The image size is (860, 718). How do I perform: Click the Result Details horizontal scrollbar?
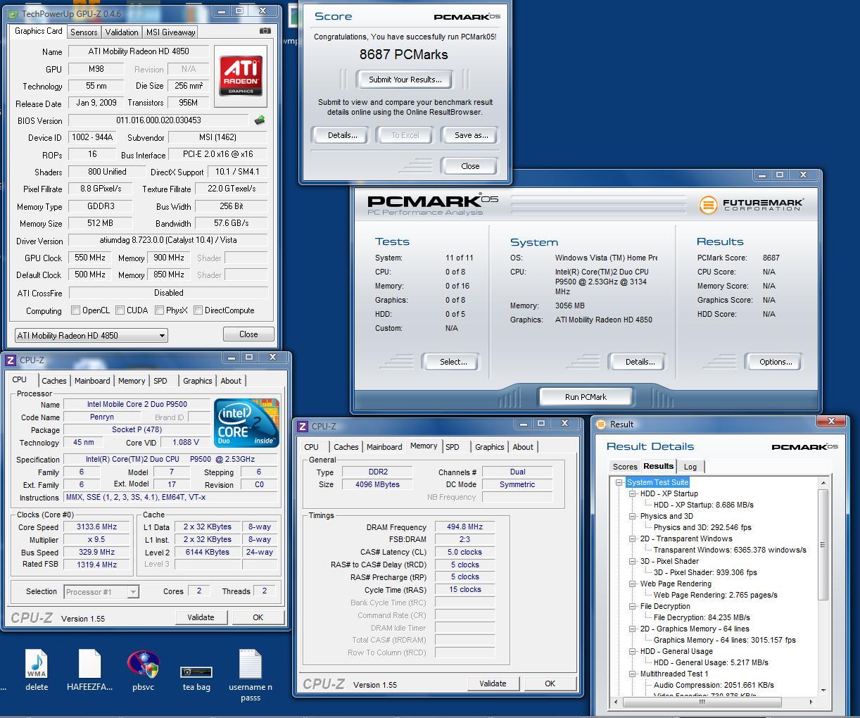(714, 702)
